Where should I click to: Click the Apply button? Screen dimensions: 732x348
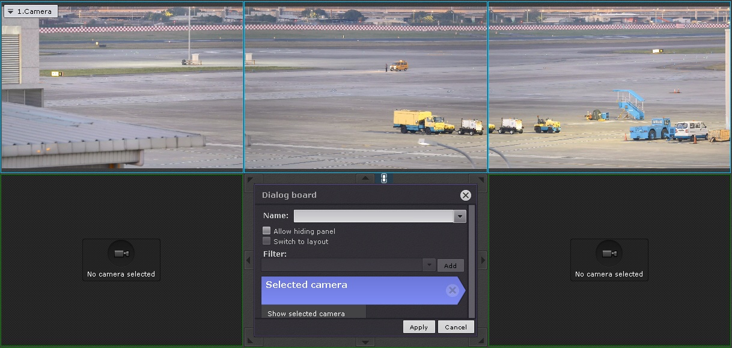[418, 327]
